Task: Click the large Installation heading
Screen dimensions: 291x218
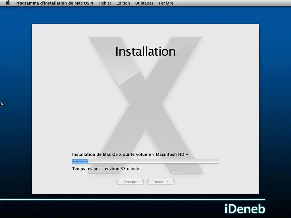Action: [145, 51]
